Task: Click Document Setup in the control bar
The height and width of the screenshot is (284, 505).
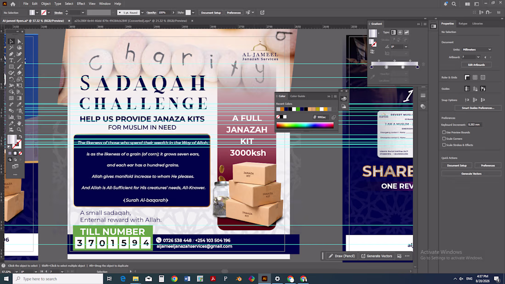Action: point(211,12)
